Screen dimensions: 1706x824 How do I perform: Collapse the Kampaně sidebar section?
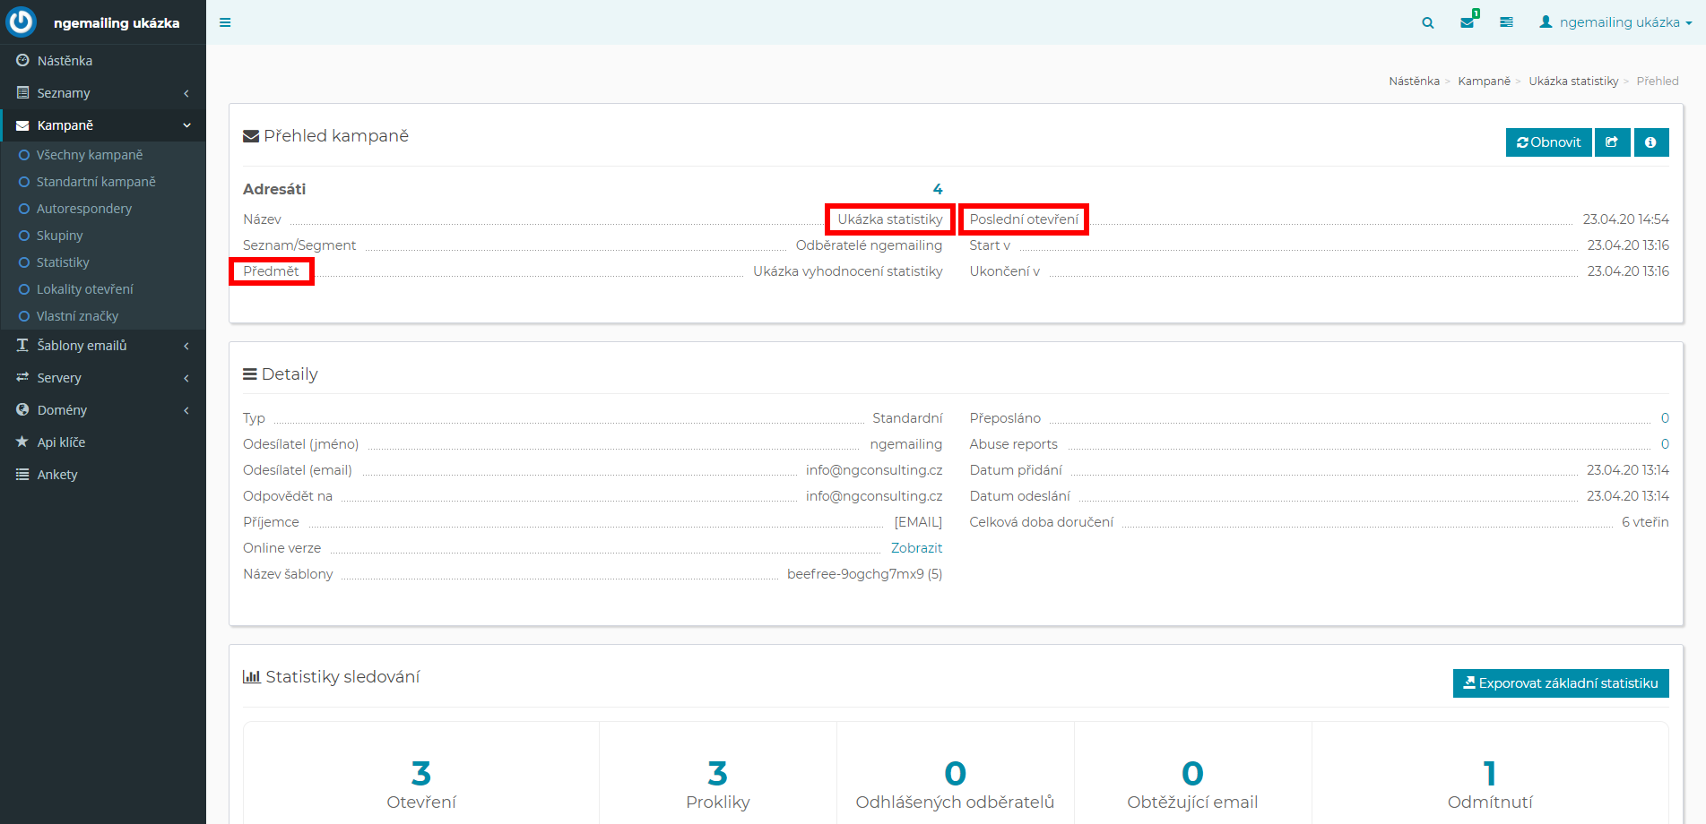(102, 125)
